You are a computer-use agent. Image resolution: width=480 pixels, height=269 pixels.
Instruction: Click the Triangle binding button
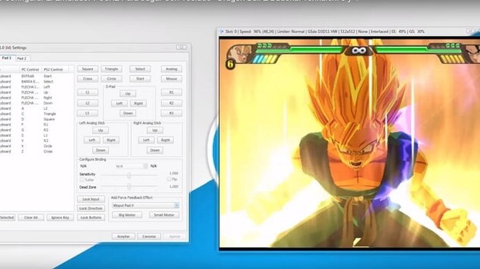[112, 69]
